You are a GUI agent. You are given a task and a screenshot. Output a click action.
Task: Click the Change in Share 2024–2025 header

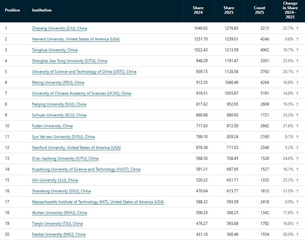tap(290, 10)
